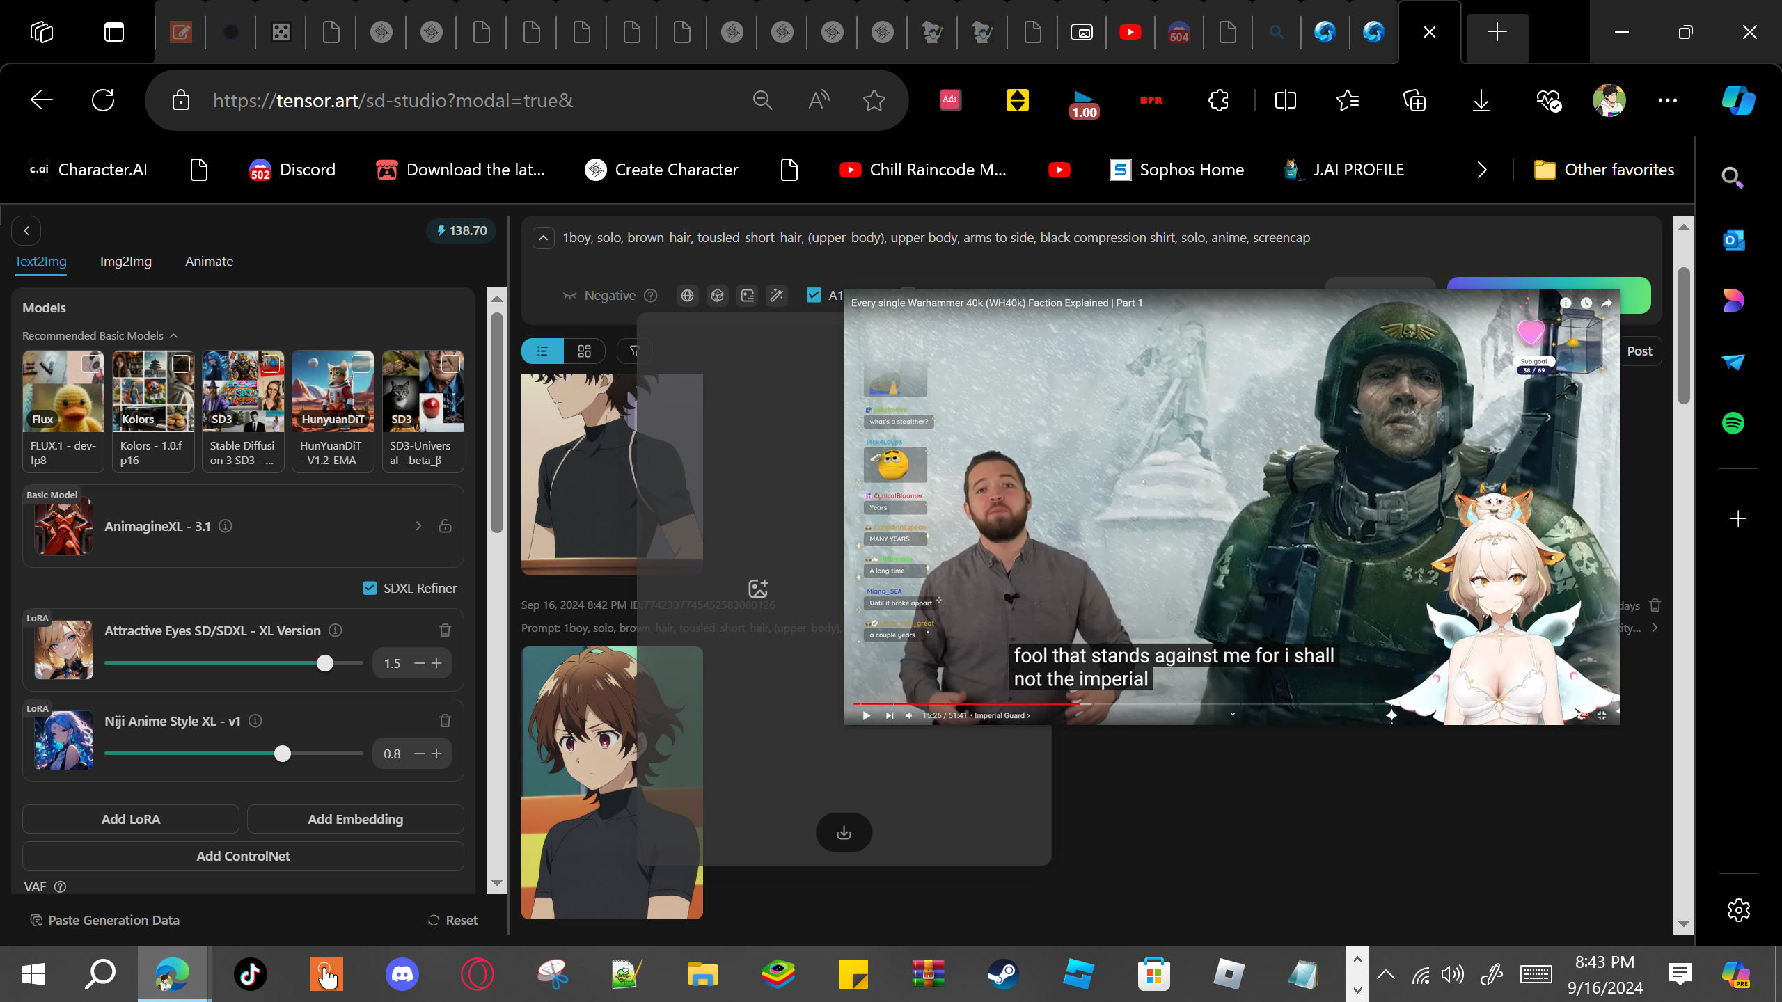
Task: Switch to the Img2Img tab
Action: [x=126, y=262]
